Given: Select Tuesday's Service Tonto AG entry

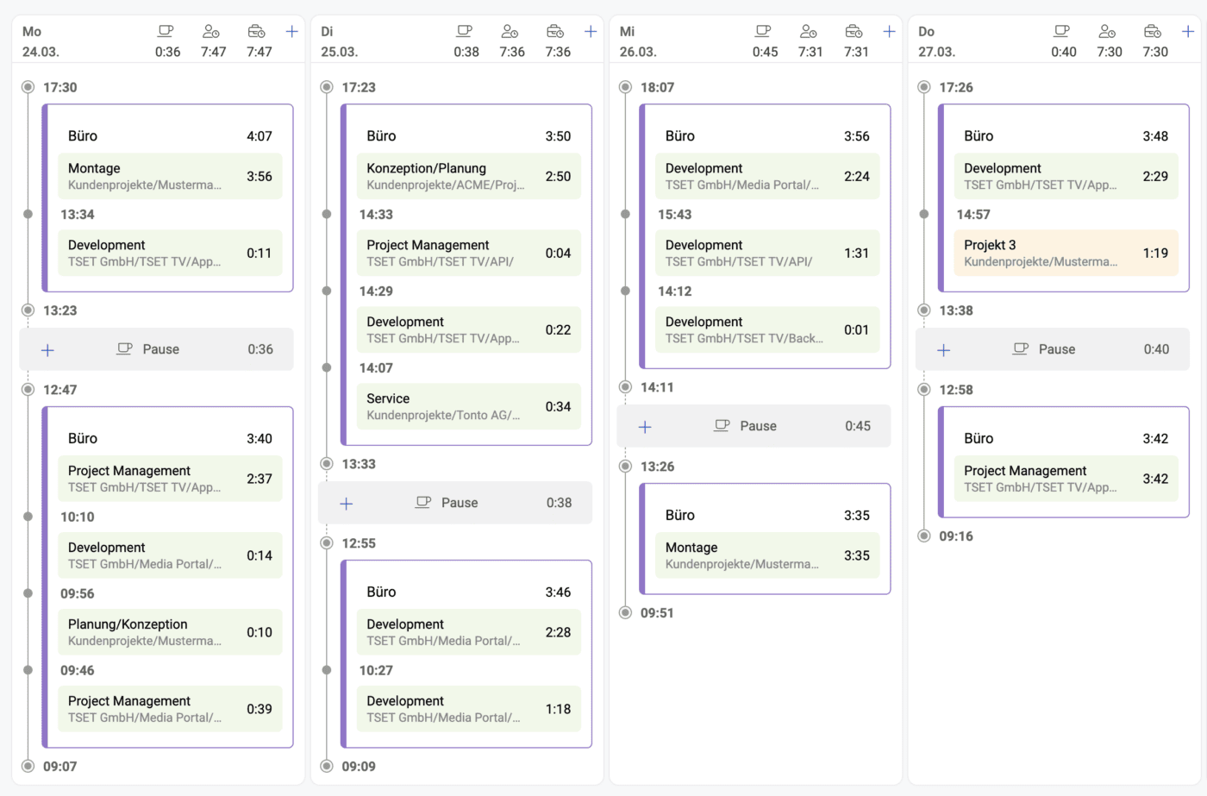Looking at the screenshot, I should (467, 406).
